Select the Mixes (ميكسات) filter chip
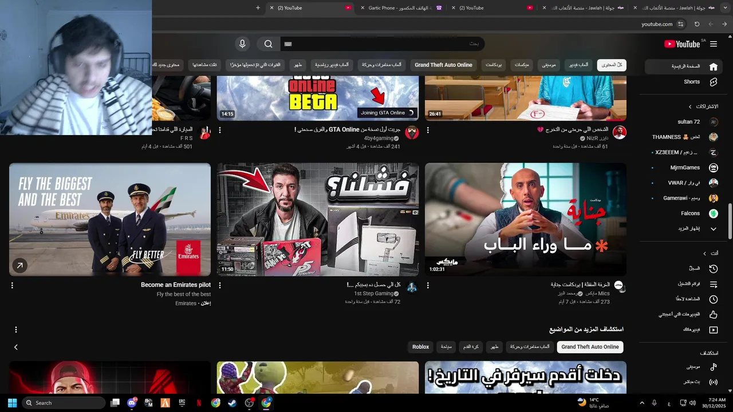Screen dimensions: 733x412 (522, 65)
